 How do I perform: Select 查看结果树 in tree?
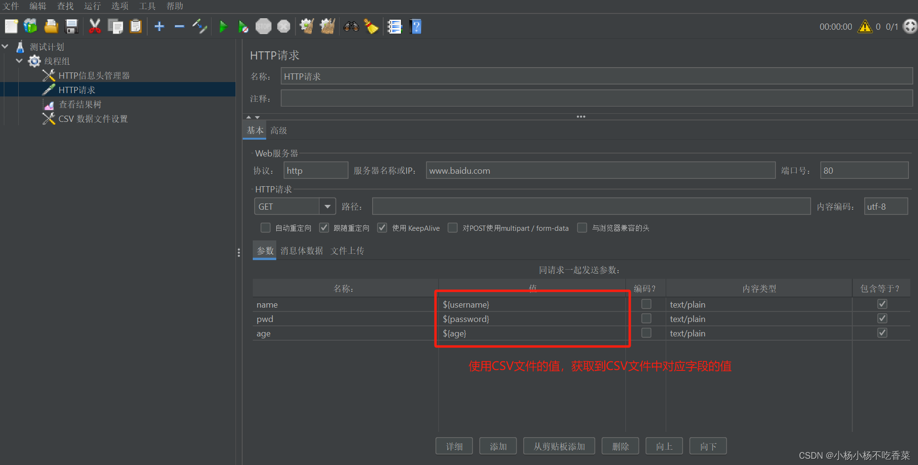pos(80,104)
